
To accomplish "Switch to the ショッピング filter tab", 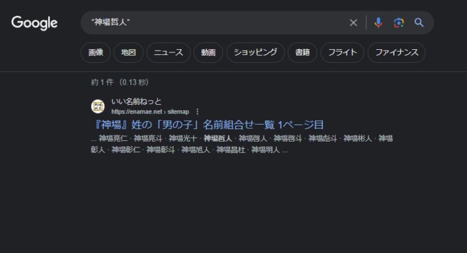I will tap(255, 52).
